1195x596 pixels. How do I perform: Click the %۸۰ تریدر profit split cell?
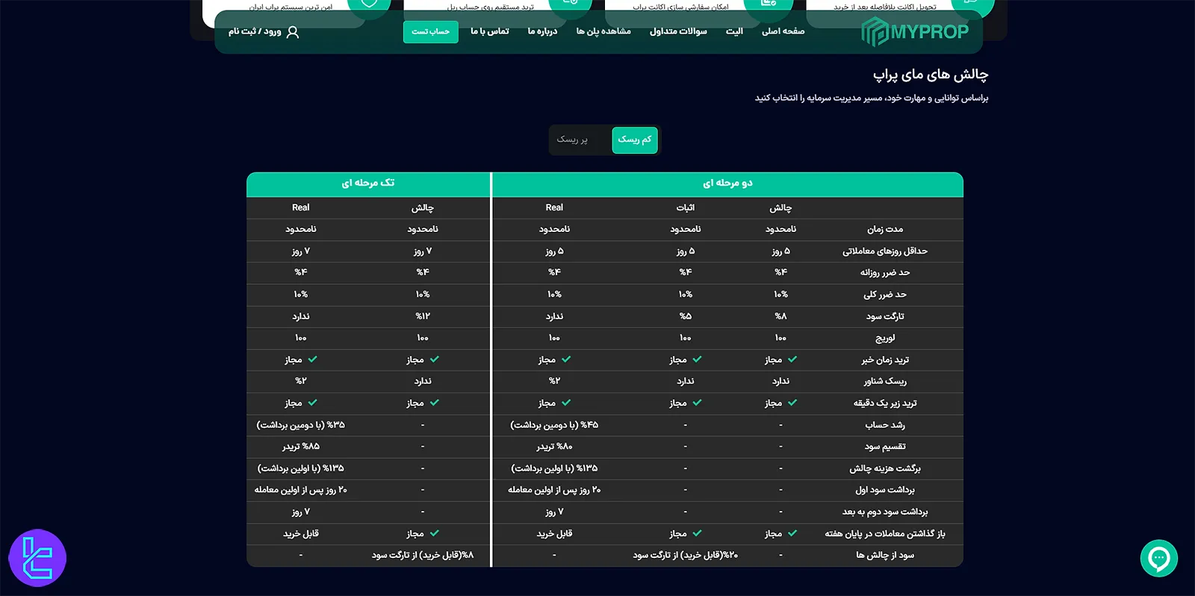pos(554,447)
